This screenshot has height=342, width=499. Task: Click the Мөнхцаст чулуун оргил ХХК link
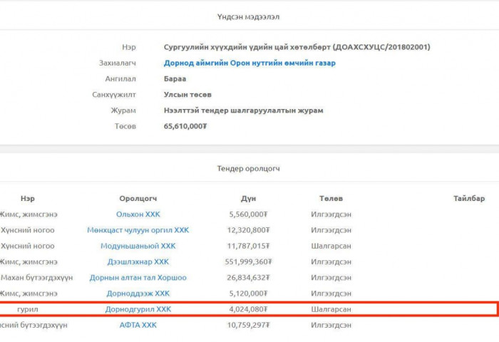[x=138, y=230]
